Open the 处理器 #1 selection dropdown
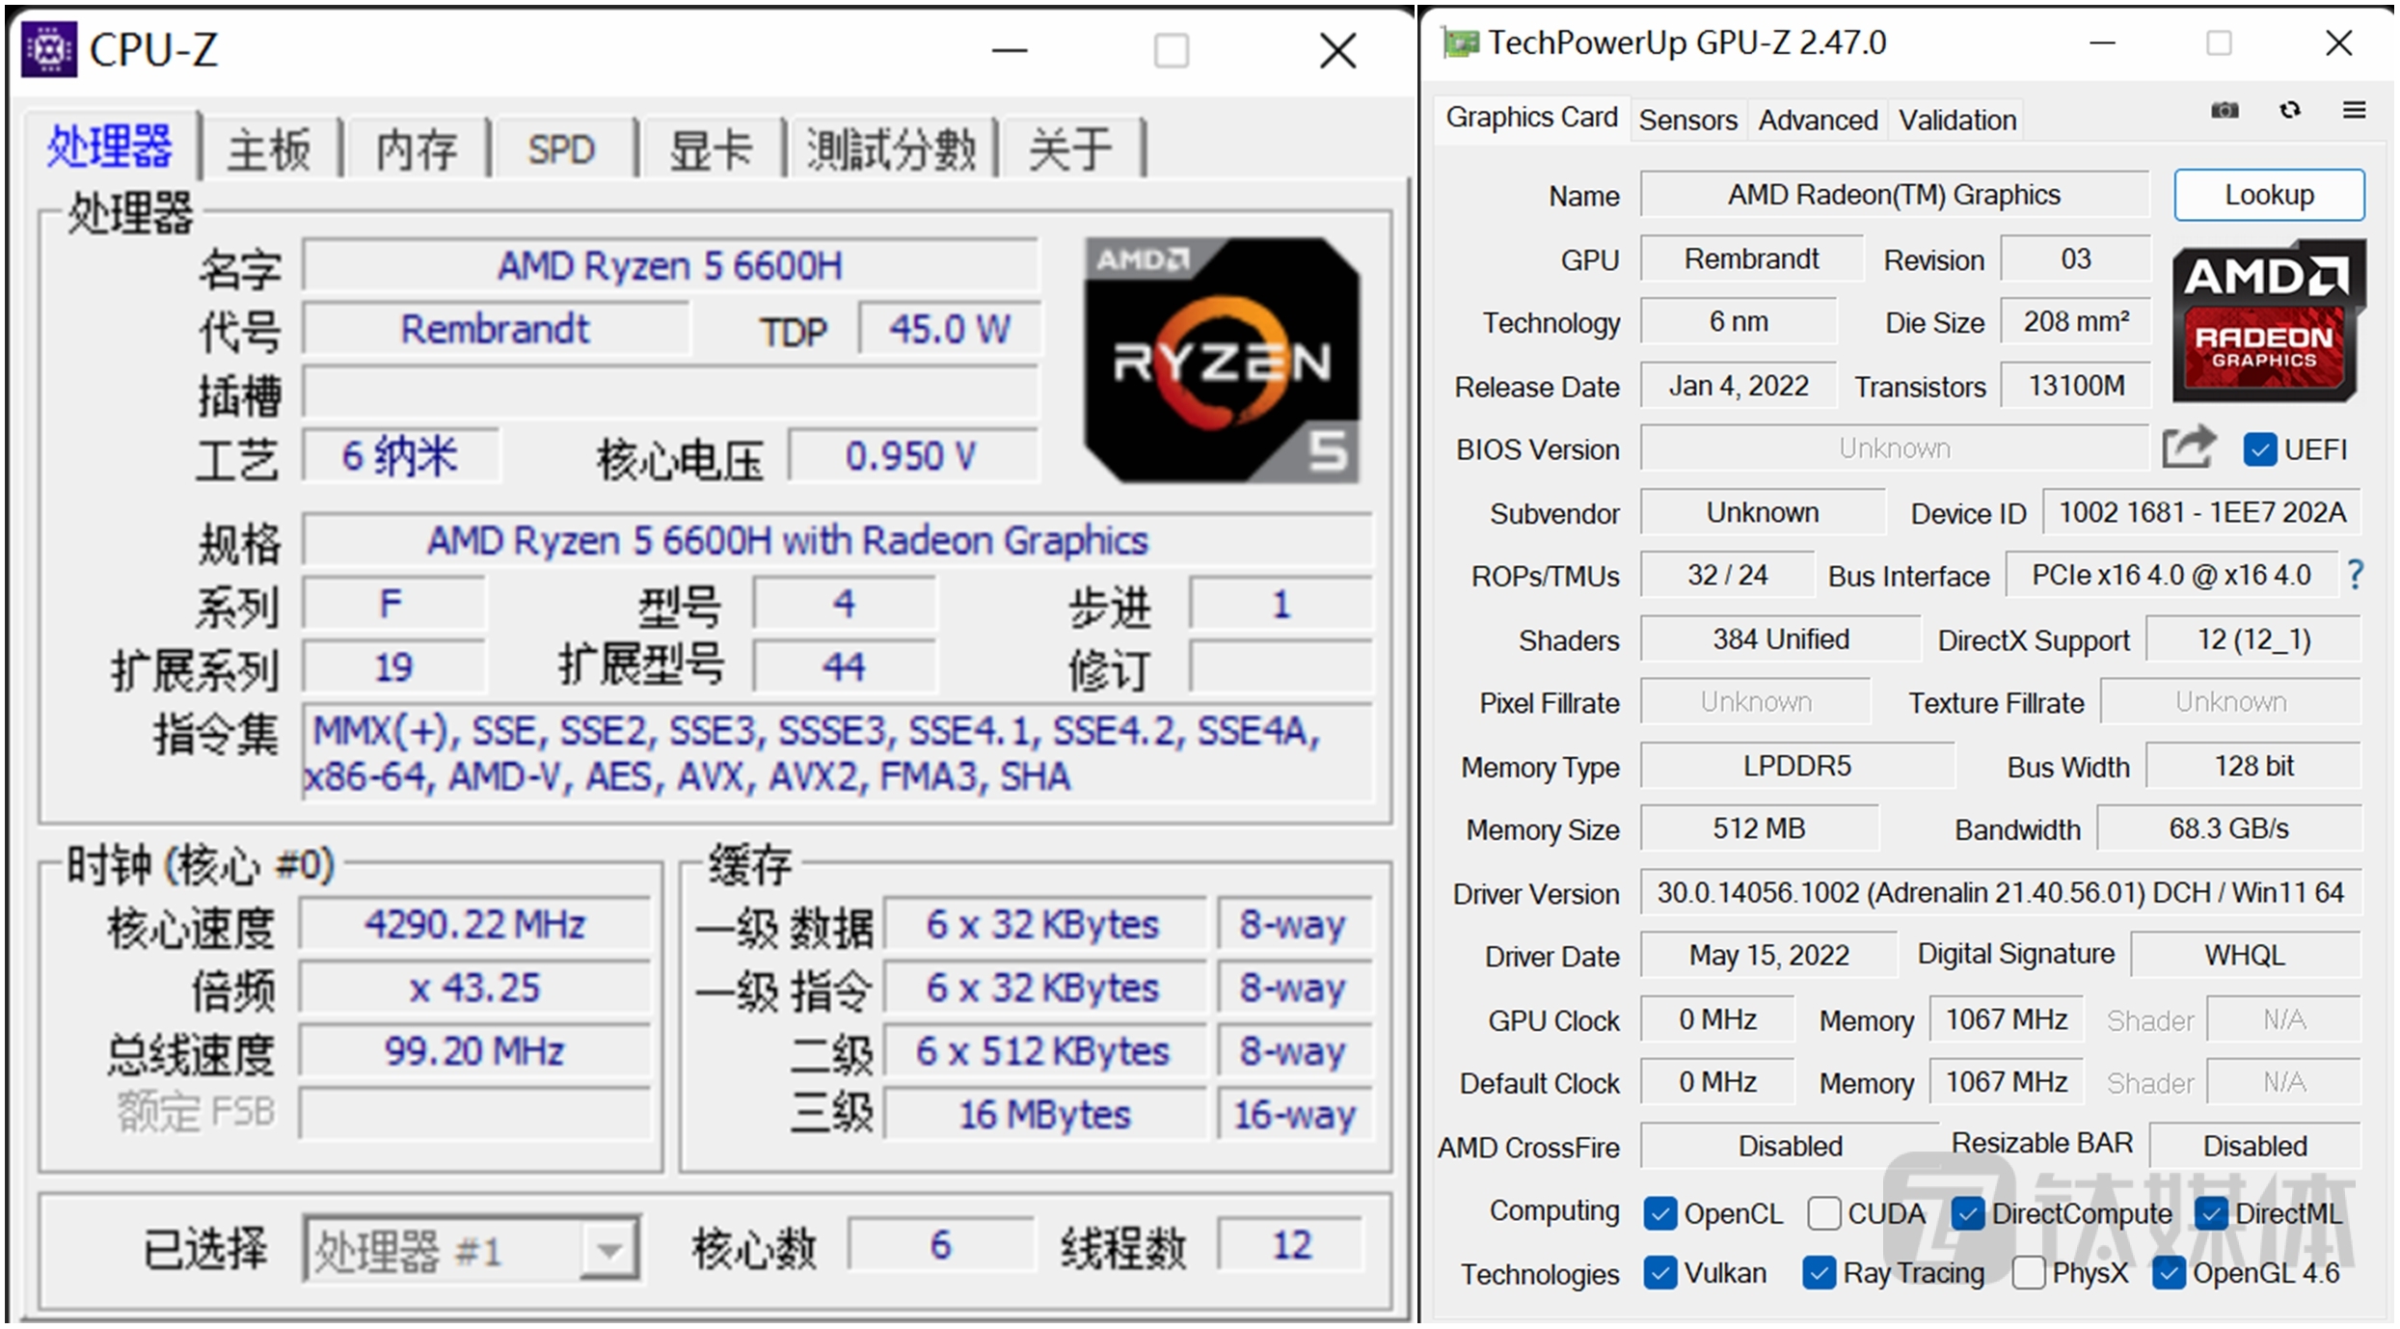2400x1329 pixels. [608, 1251]
